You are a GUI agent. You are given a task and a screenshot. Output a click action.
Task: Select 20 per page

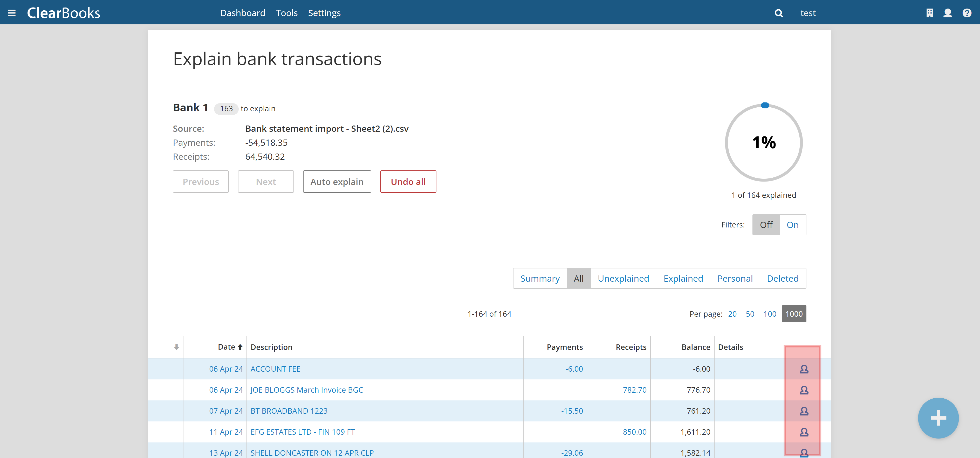coord(732,314)
